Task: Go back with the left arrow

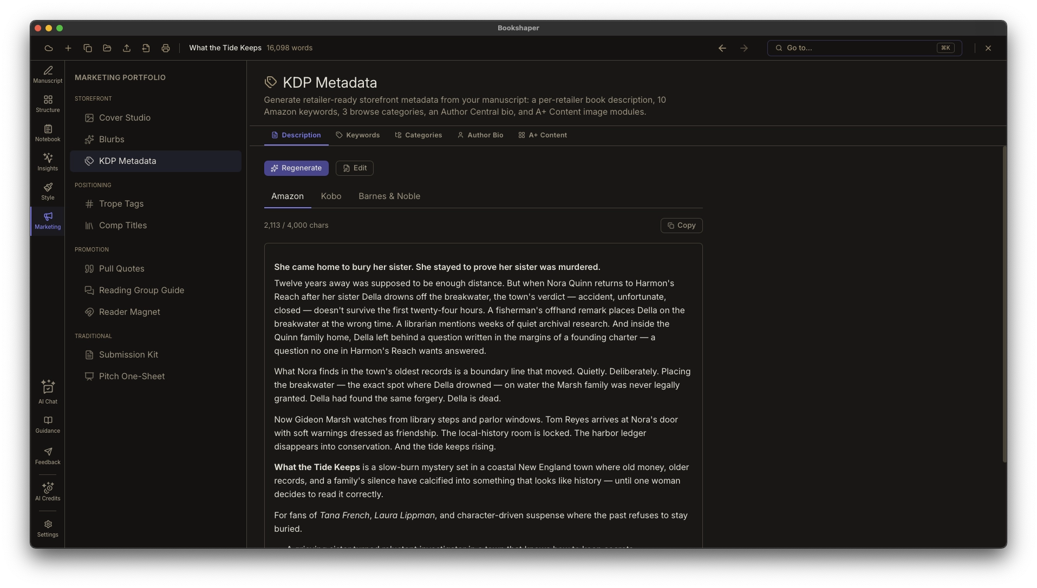Action: 722,48
